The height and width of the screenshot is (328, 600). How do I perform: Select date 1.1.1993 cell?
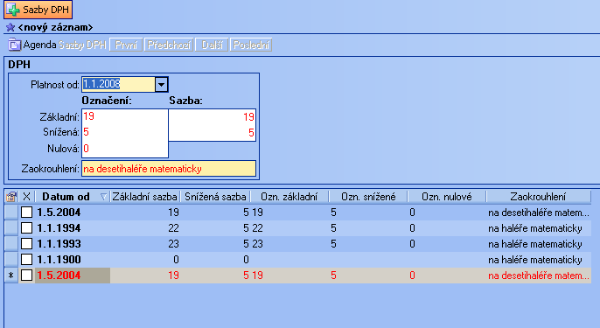coord(73,244)
